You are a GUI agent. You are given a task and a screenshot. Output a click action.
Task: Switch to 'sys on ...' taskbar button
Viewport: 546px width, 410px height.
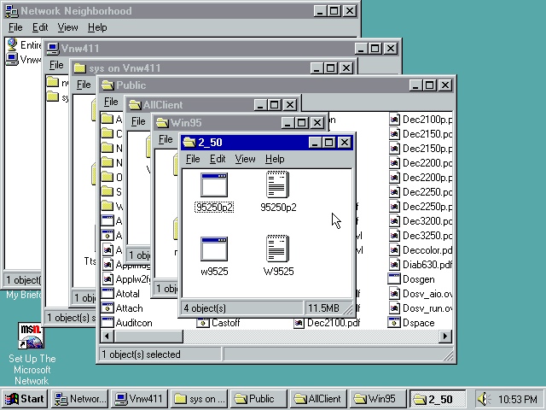point(200,399)
